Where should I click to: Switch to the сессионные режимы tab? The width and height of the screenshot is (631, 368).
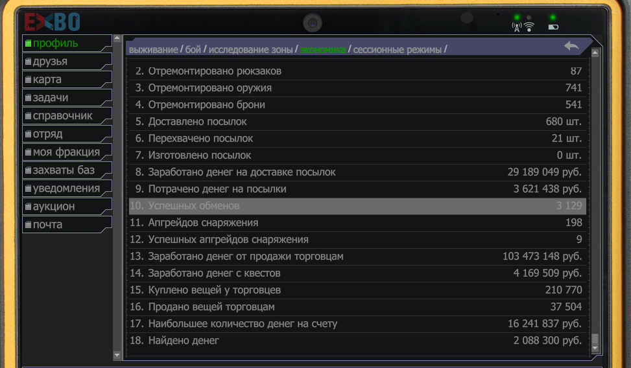pyautogui.click(x=397, y=49)
